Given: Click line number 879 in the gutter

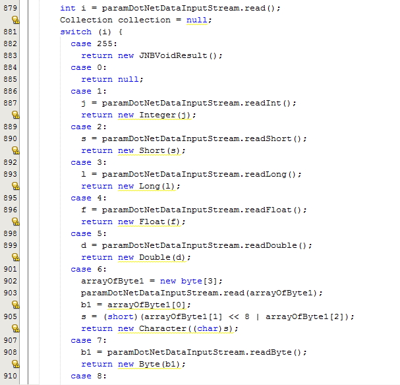Looking at the screenshot, I should pyautogui.click(x=10, y=8).
